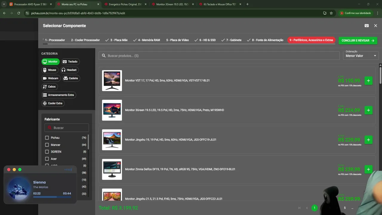Bookmark this page with star icon

(x=331, y=13)
